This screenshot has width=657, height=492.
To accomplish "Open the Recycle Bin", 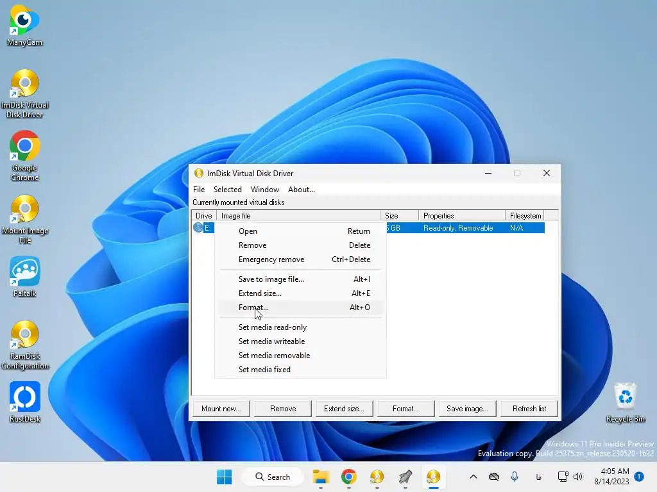I will [x=625, y=402].
